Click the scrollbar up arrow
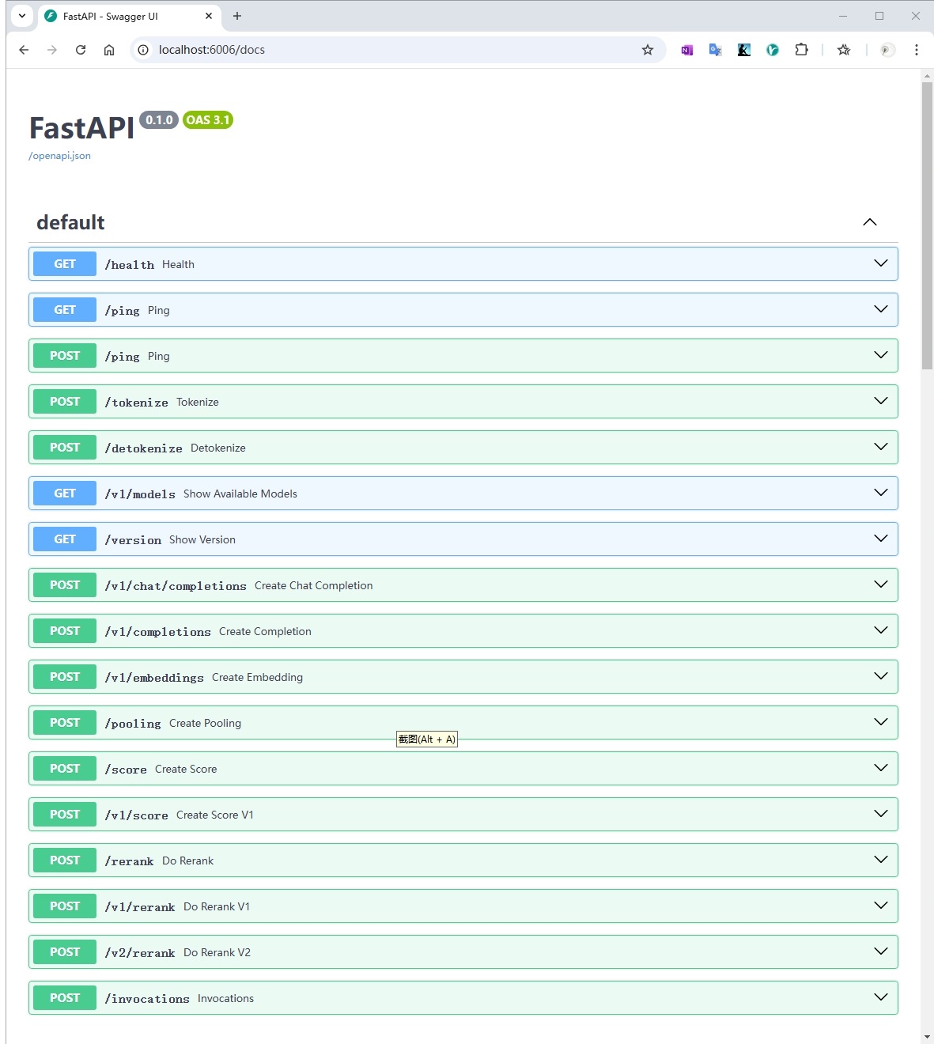Viewport: 934px width, 1044px height. pos(928,76)
